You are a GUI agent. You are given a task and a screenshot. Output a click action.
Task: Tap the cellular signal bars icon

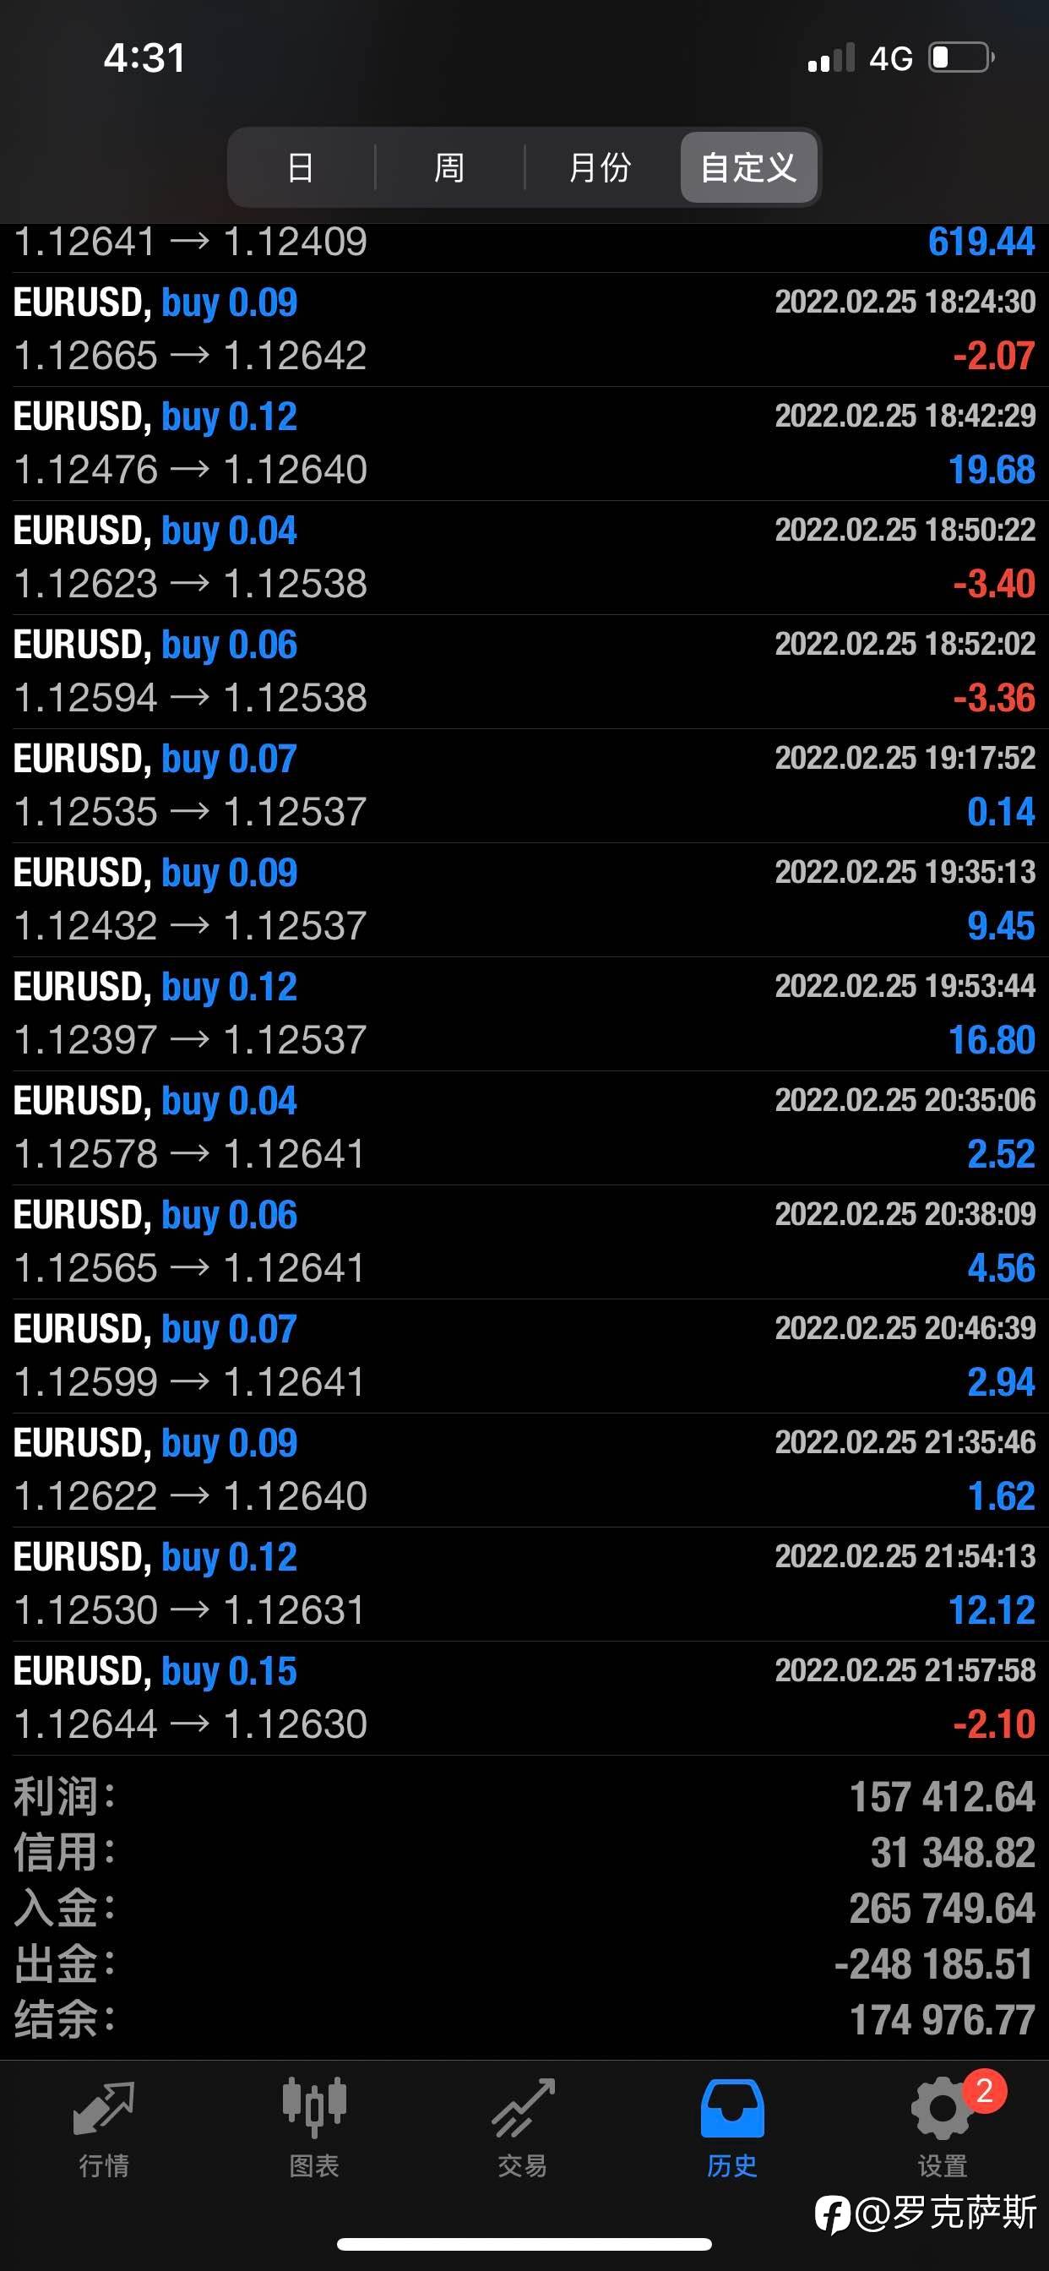[x=831, y=58]
